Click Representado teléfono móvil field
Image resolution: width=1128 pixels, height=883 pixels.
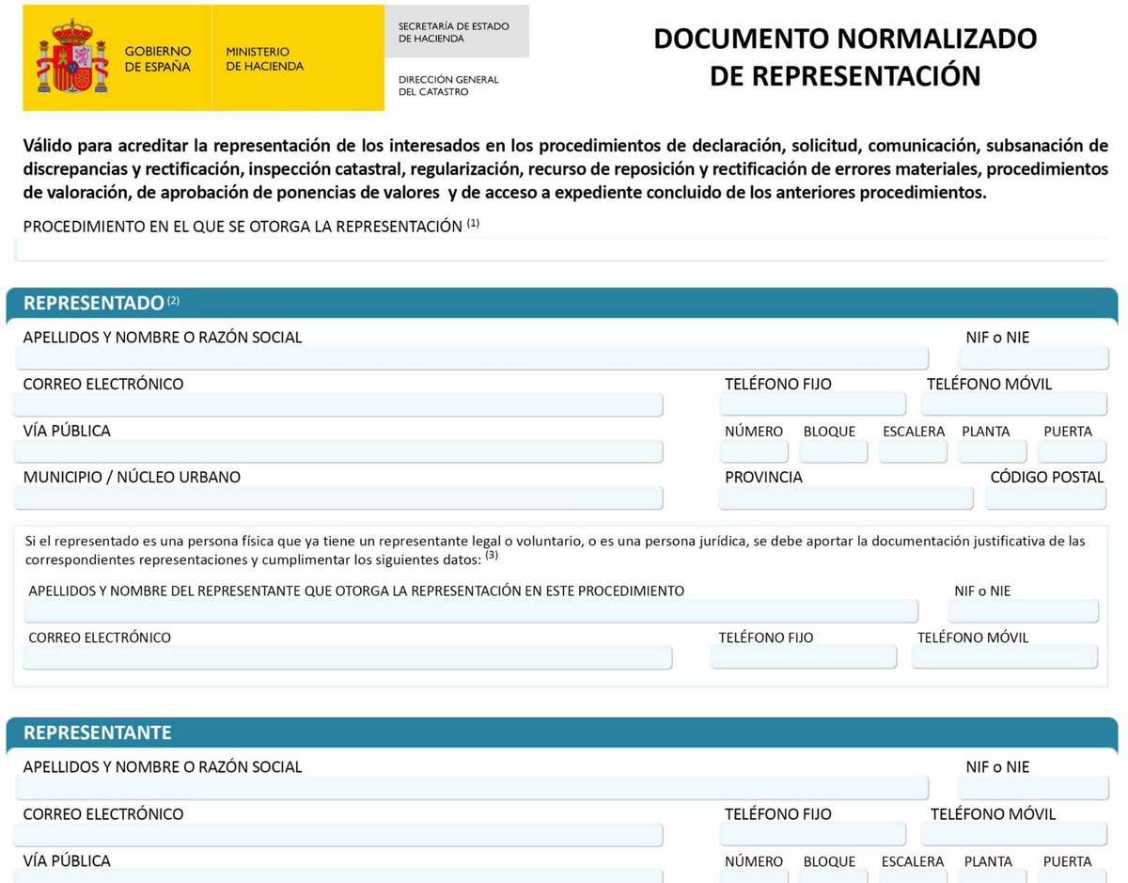pos(1015,404)
